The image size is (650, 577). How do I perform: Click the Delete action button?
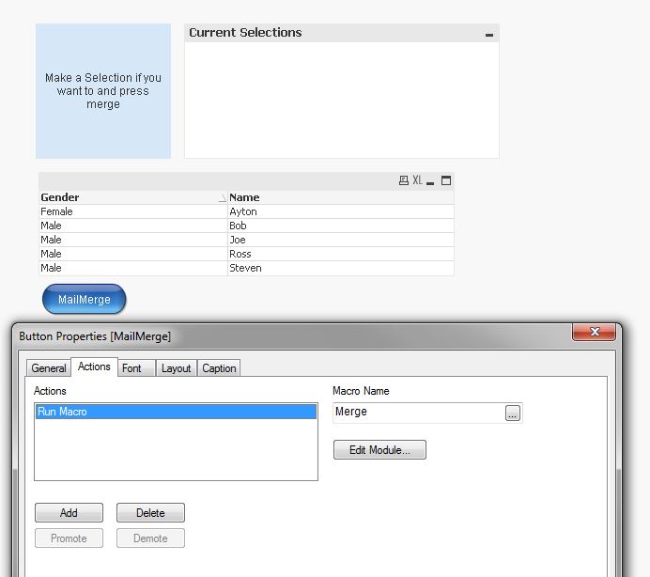coord(150,513)
